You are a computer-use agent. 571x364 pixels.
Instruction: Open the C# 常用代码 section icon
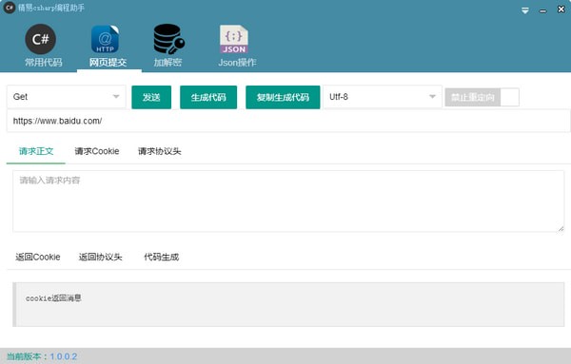pyautogui.click(x=40, y=39)
